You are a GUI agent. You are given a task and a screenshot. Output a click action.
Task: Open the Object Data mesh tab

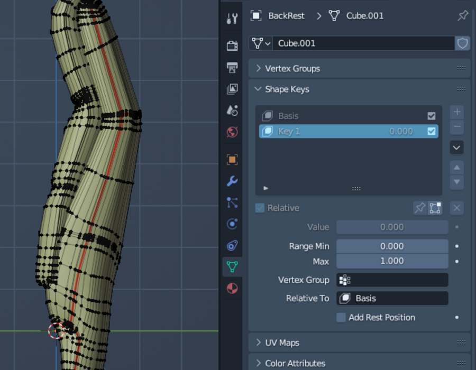pyautogui.click(x=232, y=267)
